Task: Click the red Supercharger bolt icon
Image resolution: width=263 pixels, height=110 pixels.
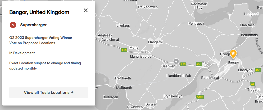Action: coord(13,25)
